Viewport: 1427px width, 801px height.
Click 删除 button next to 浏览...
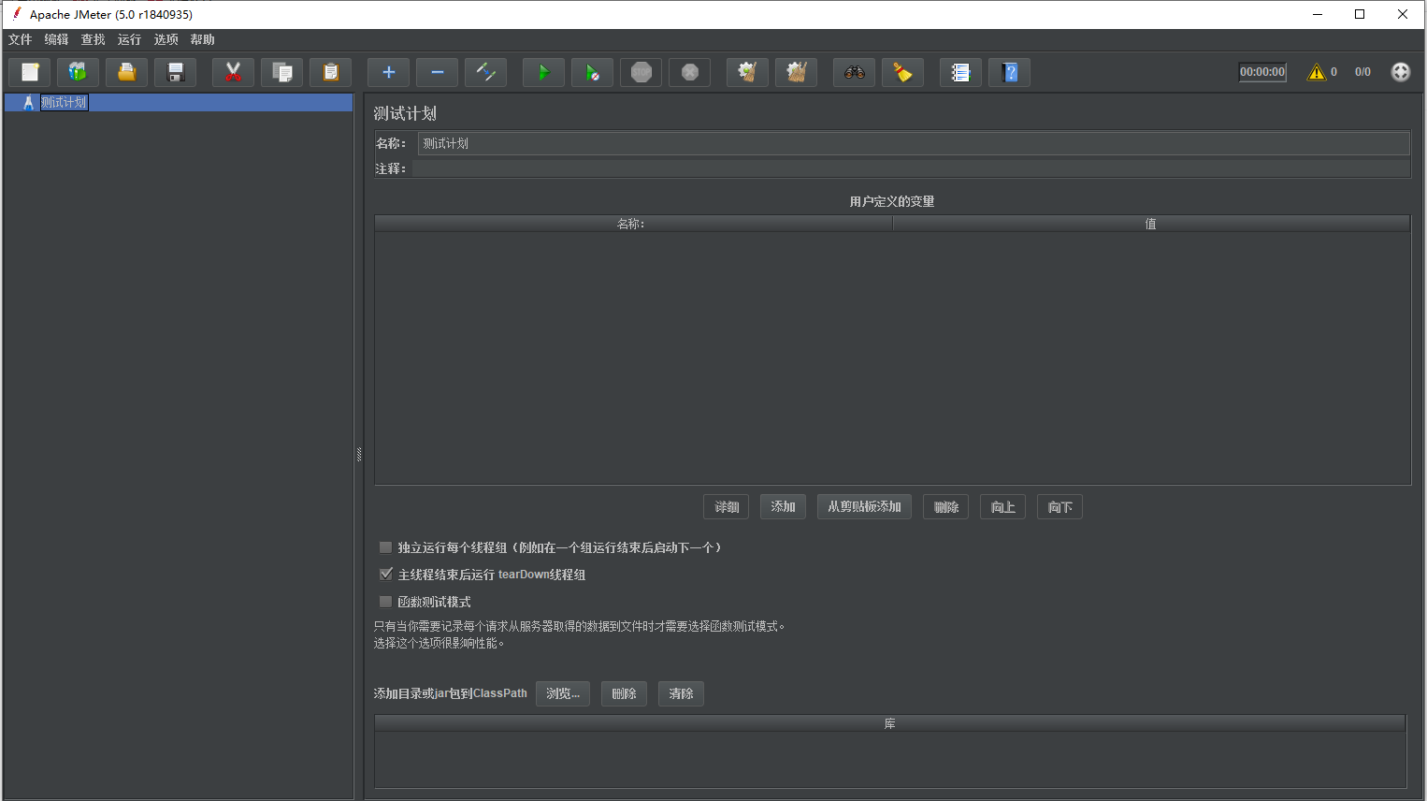(x=625, y=693)
